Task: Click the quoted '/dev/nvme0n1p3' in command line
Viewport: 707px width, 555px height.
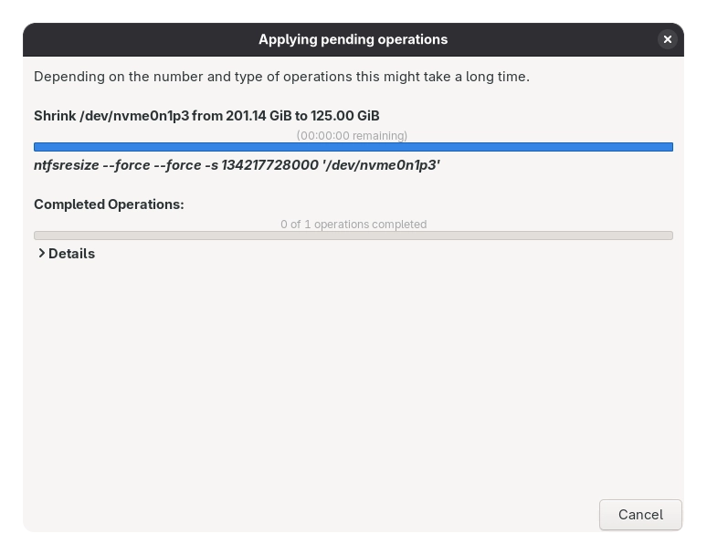Action: (381, 165)
